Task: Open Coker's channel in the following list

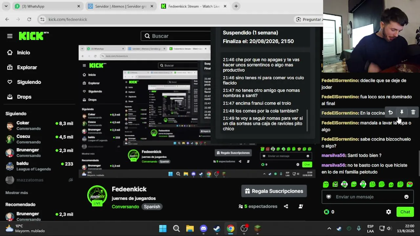Action: 39,126
